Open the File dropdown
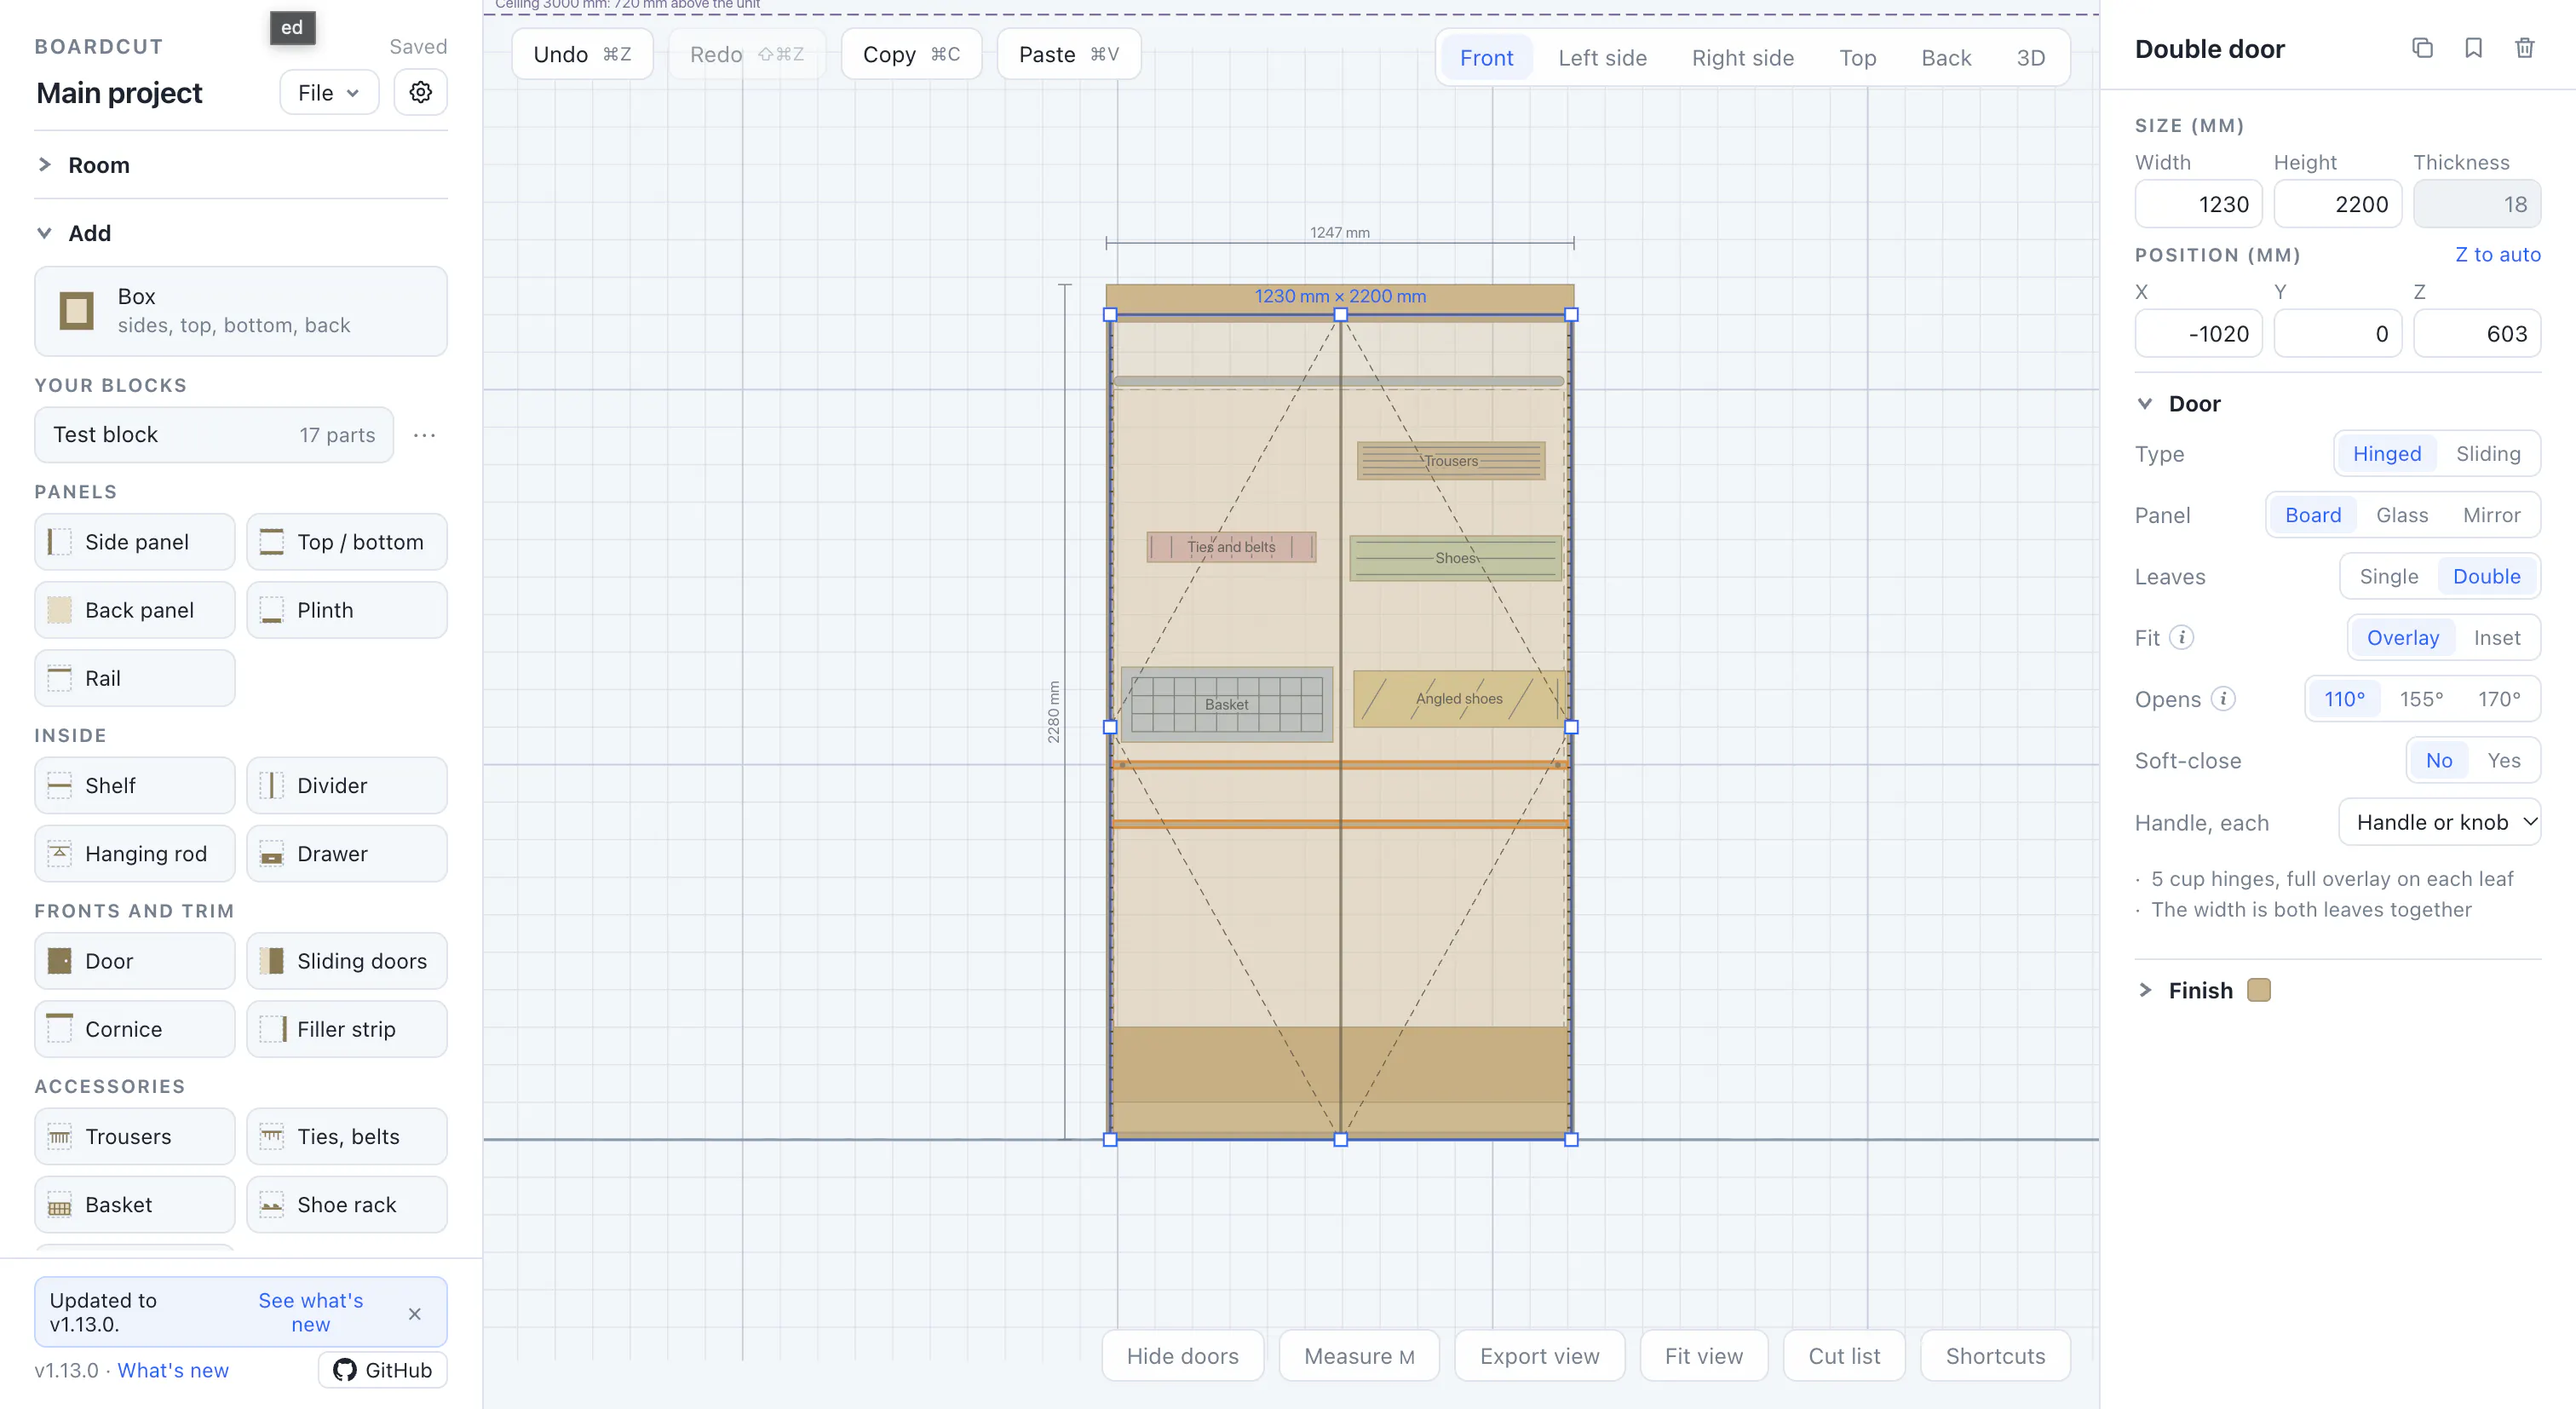2576x1409 pixels. coord(329,92)
